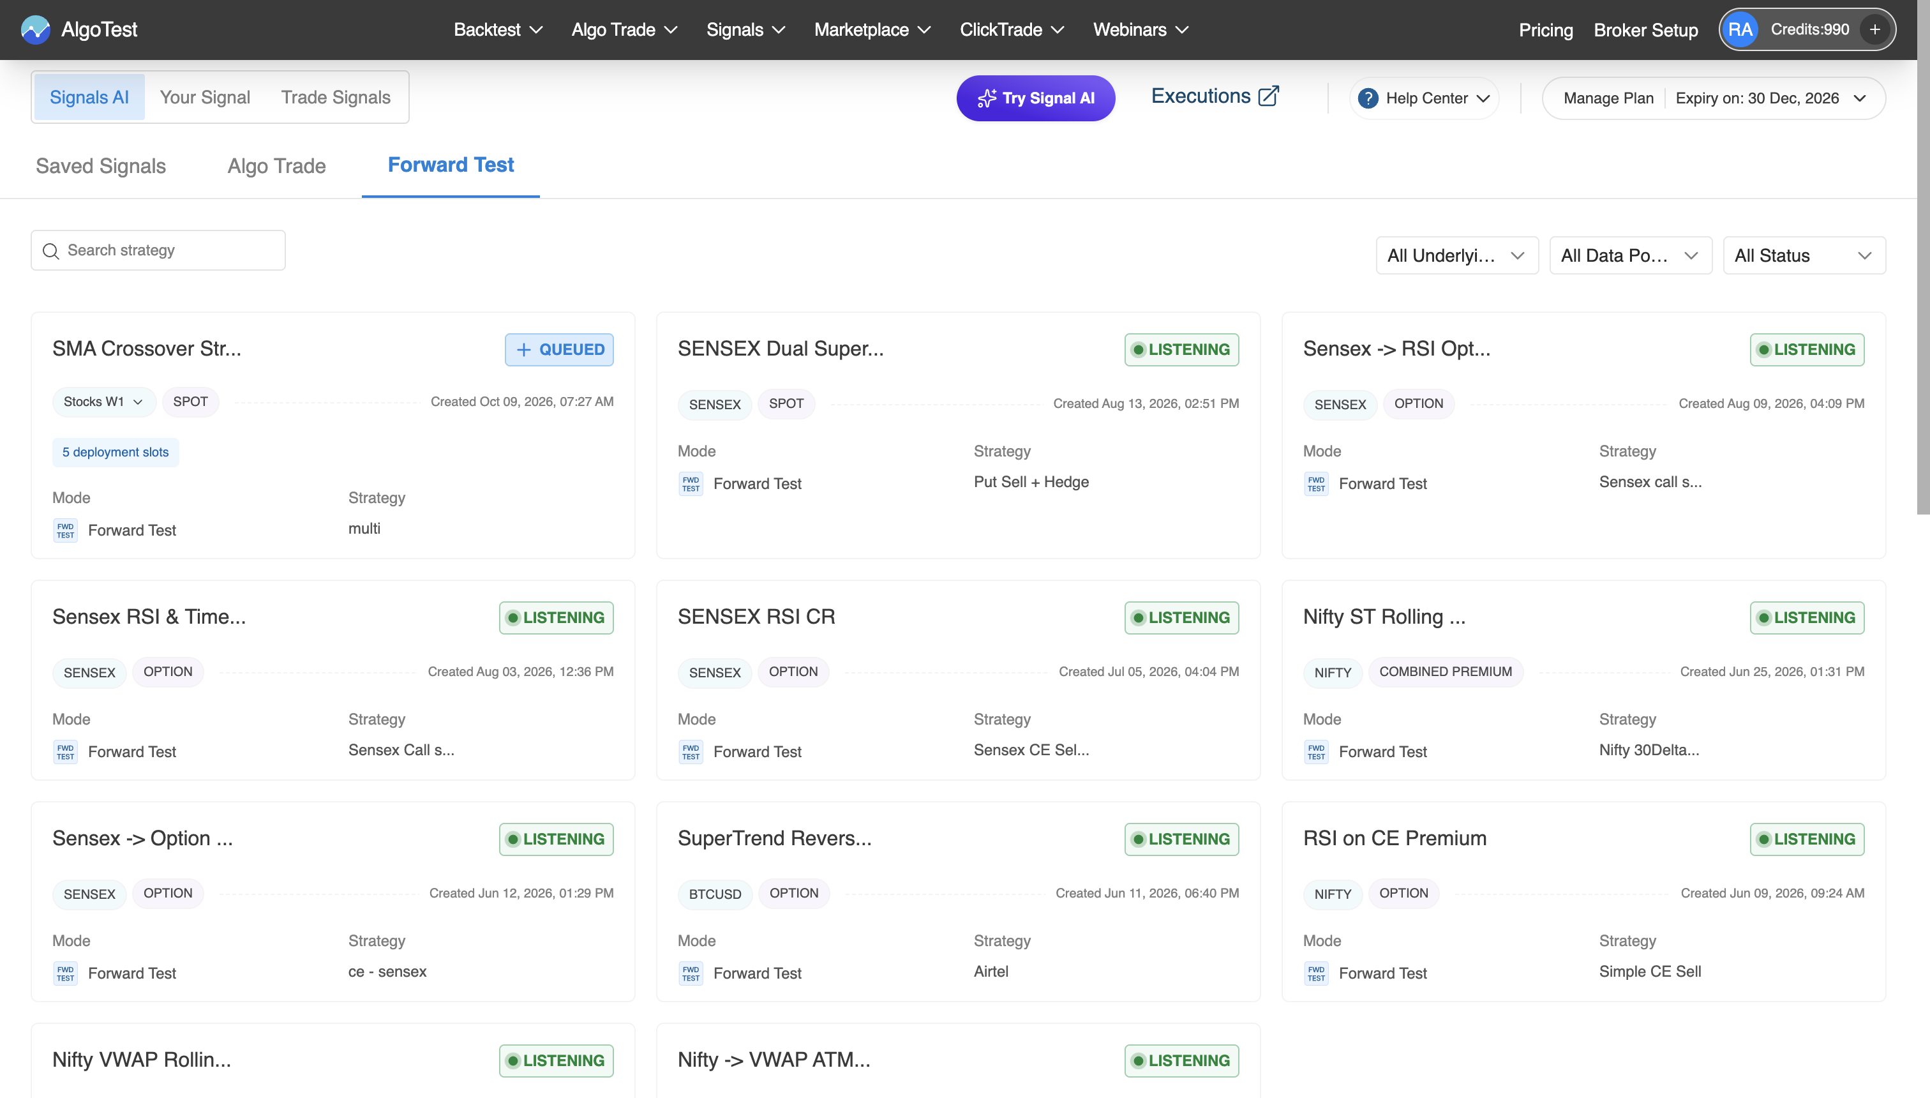
Task: Open the RSI on CE Premium card title
Action: 1395,838
